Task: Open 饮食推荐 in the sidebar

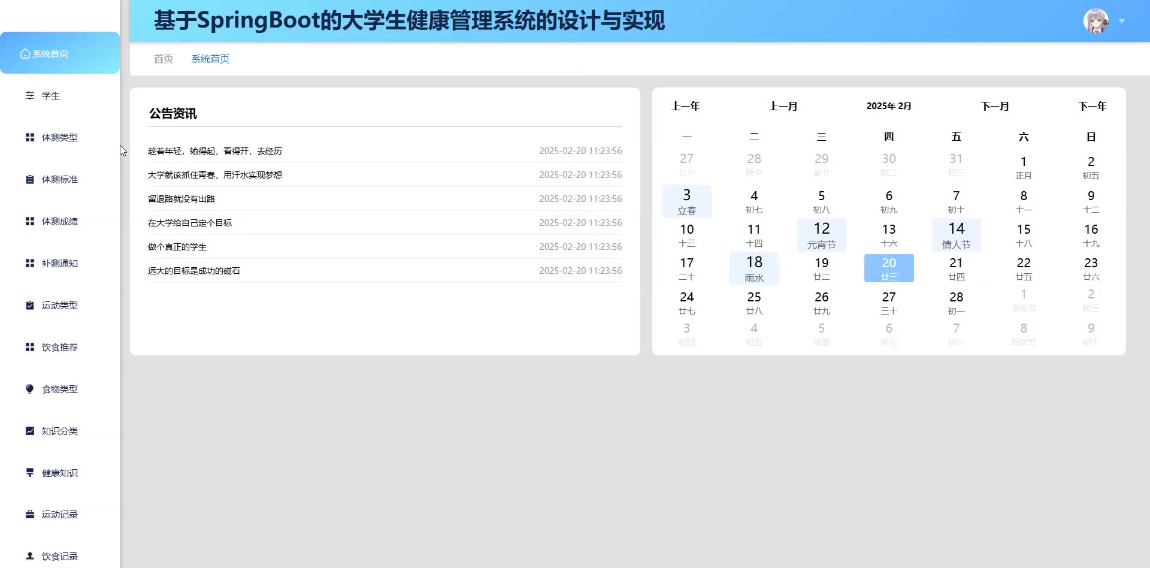Action: (x=60, y=348)
